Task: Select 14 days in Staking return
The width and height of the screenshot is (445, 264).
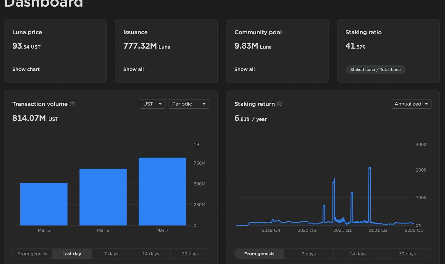Action: coord(358,254)
